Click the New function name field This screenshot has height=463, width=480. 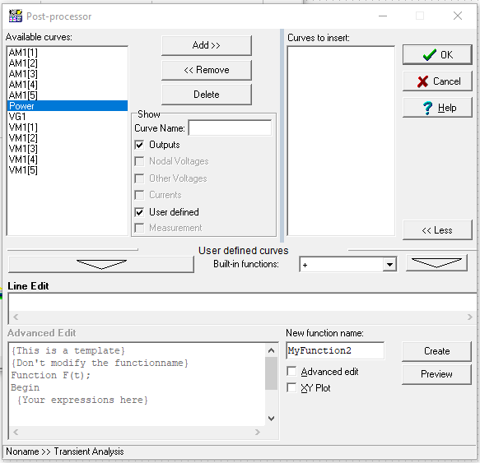pyautogui.click(x=335, y=351)
